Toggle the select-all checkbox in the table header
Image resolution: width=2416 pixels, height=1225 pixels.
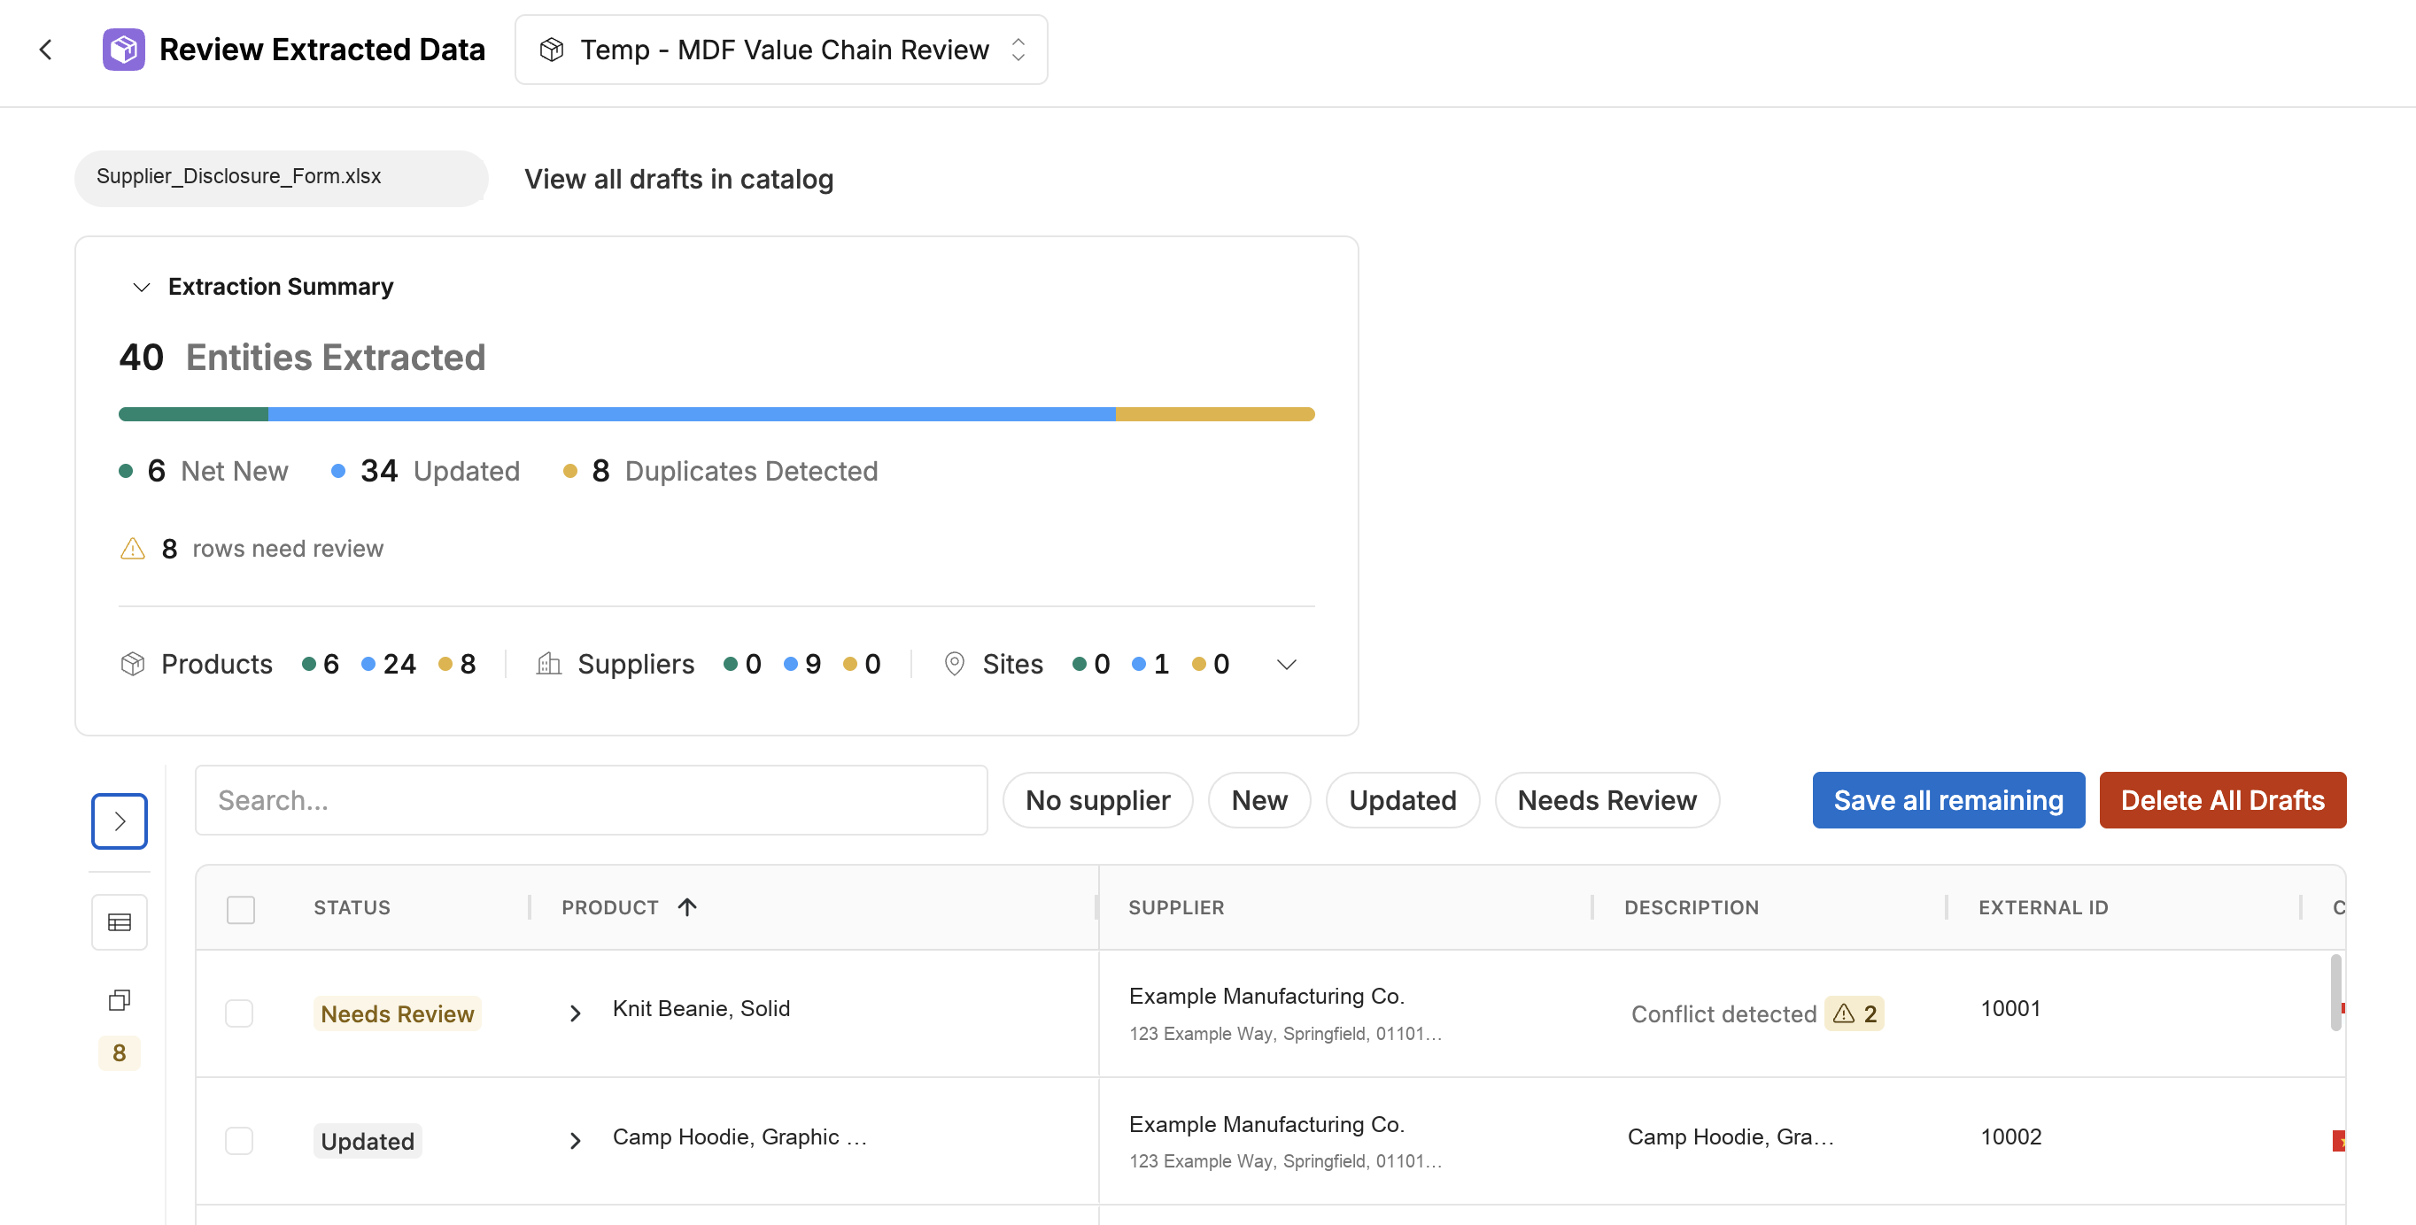[x=241, y=909]
